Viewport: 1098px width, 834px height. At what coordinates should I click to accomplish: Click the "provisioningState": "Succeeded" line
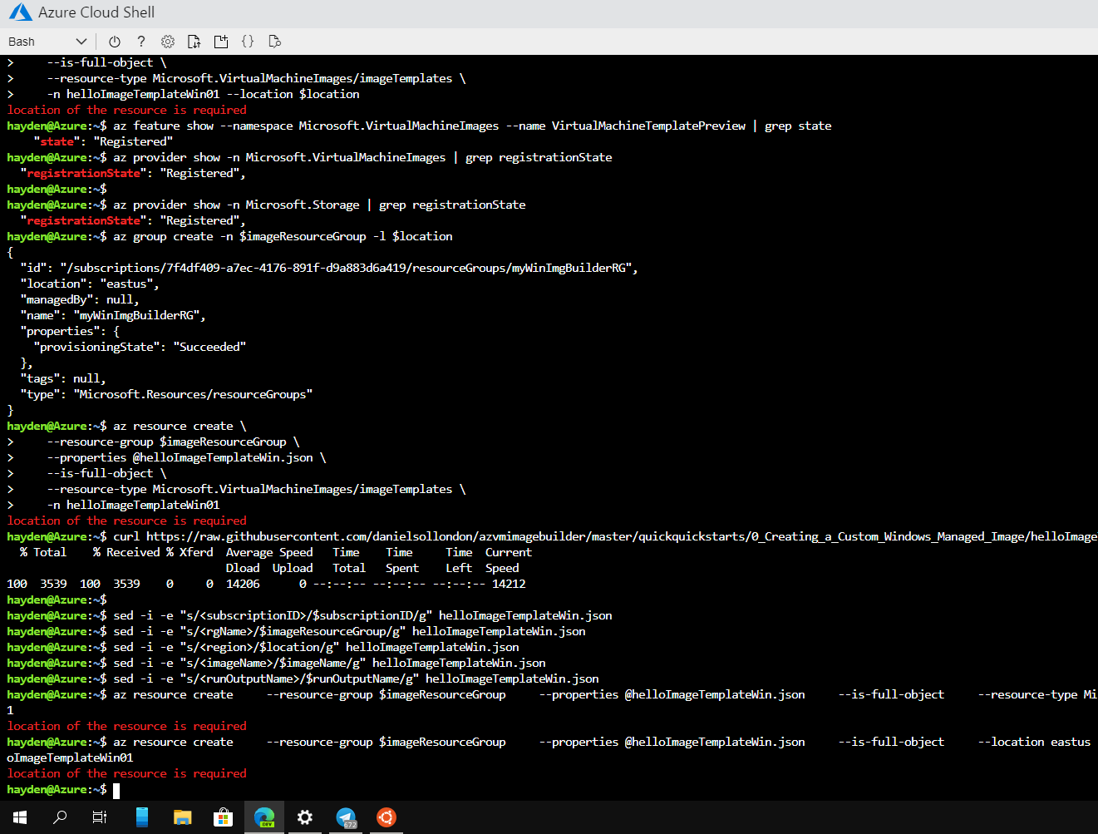pyautogui.click(x=140, y=347)
